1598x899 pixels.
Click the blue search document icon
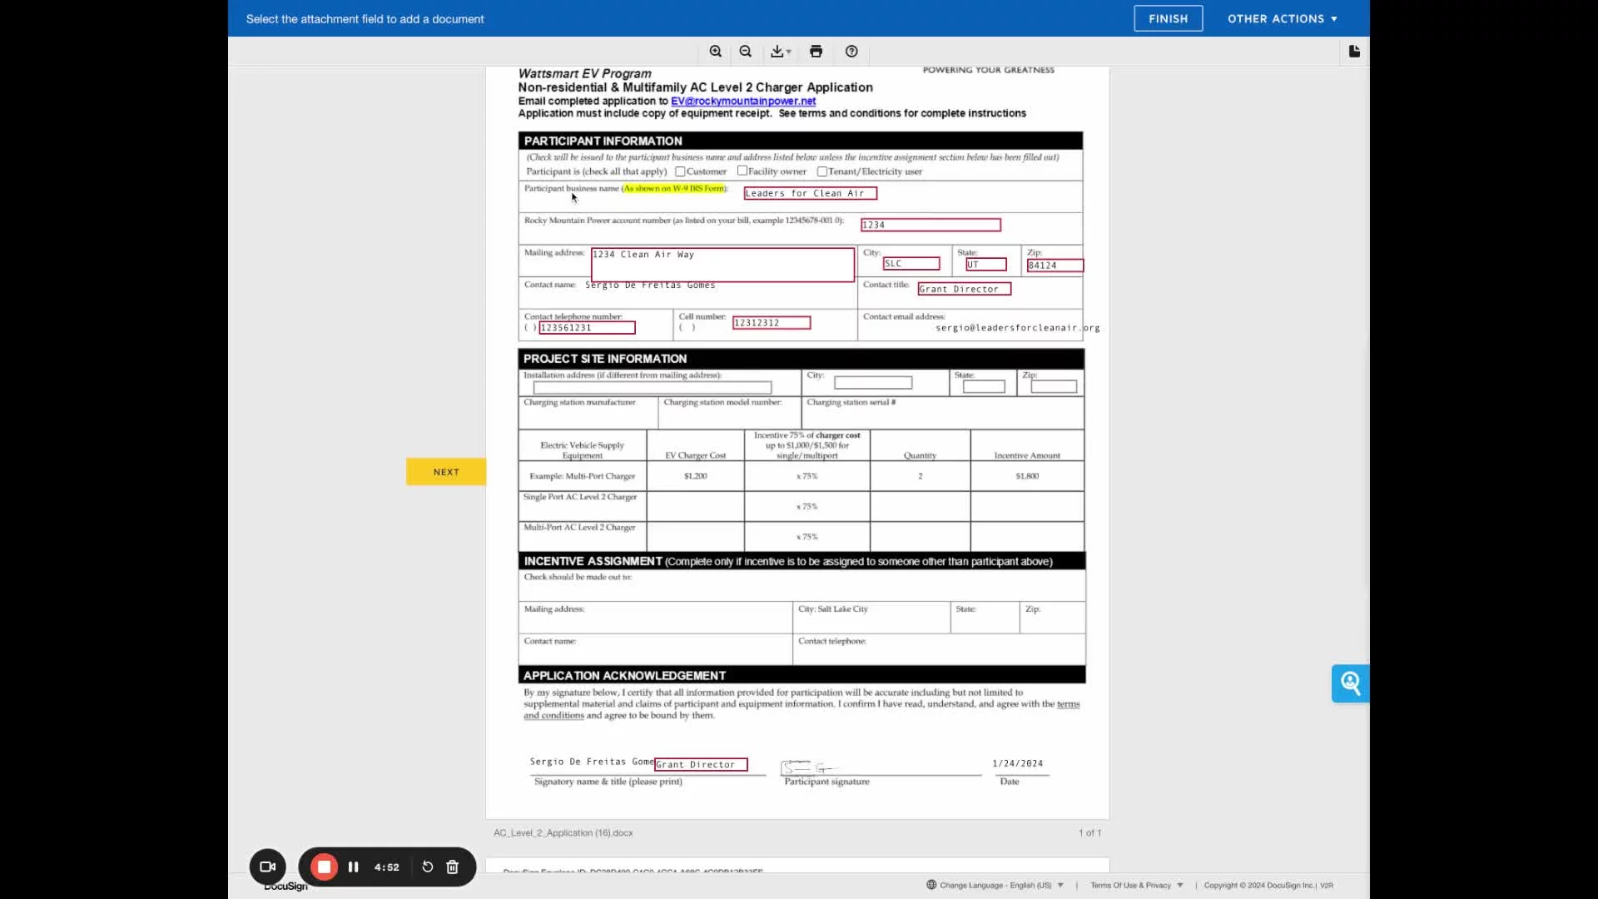pos(1350,683)
